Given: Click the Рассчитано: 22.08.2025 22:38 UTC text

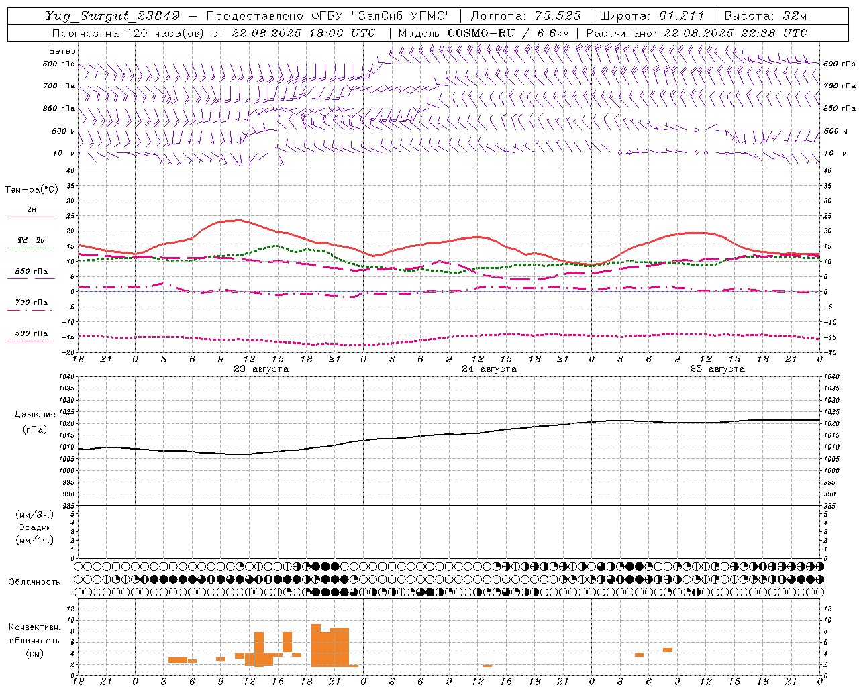Looking at the screenshot, I should [x=697, y=33].
